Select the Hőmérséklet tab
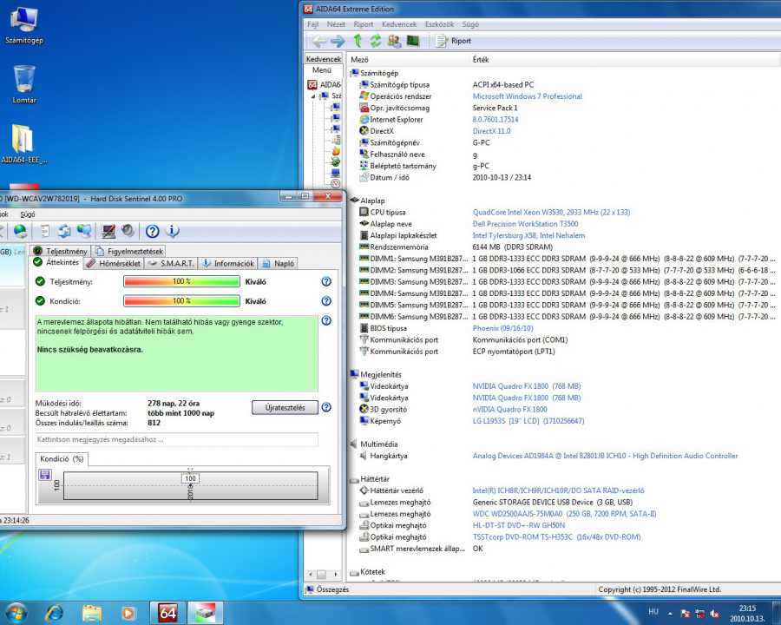 113,263
